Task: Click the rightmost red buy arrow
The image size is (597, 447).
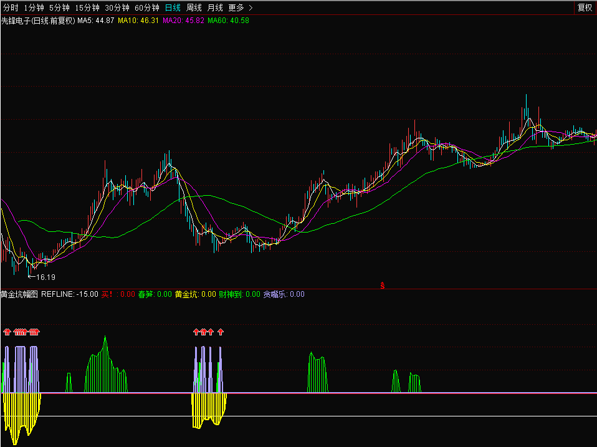Action: (x=221, y=332)
